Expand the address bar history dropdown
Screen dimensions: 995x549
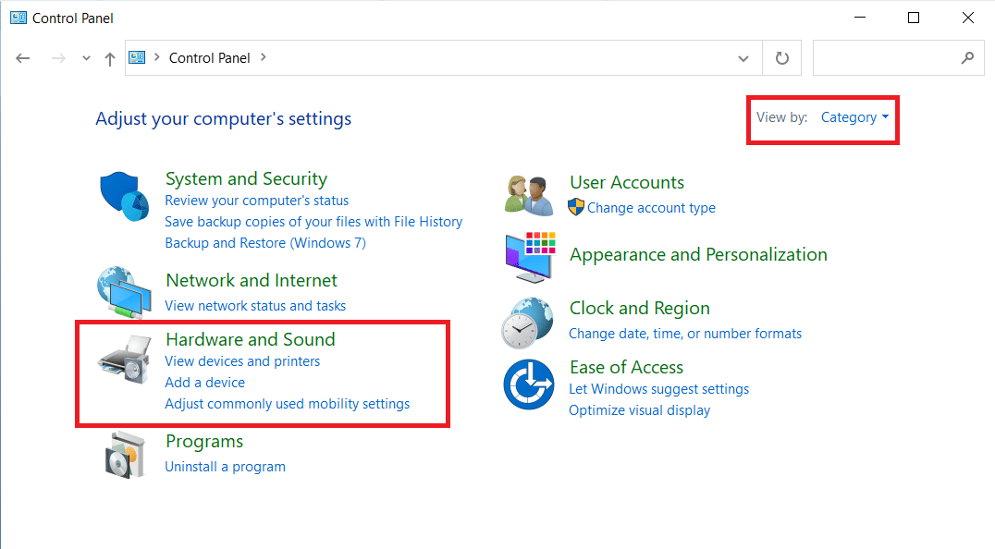tap(743, 57)
